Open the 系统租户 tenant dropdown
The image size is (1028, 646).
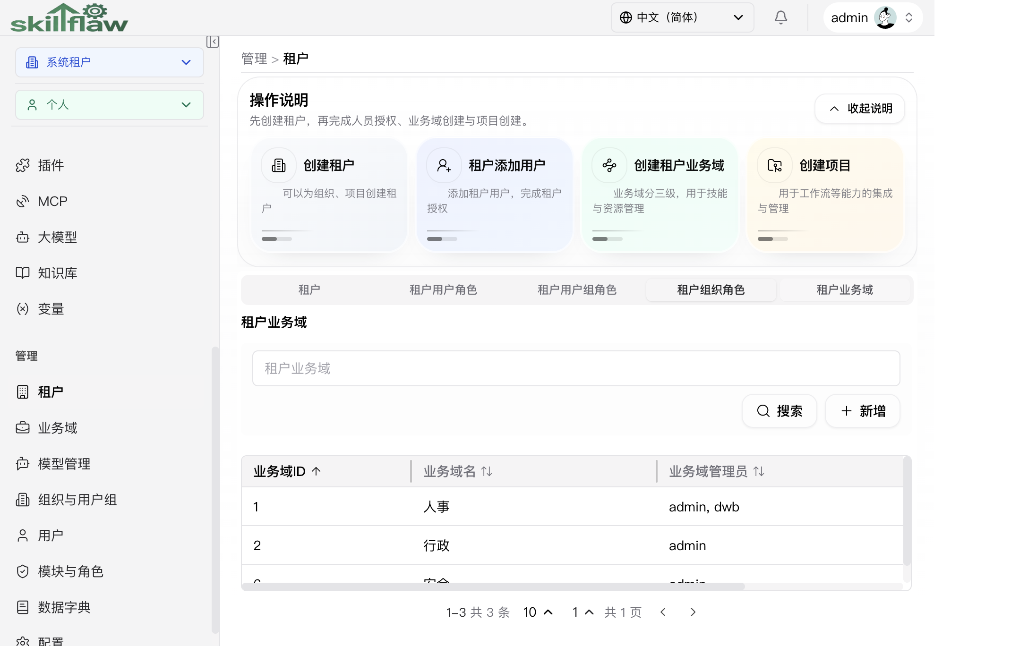(x=110, y=62)
